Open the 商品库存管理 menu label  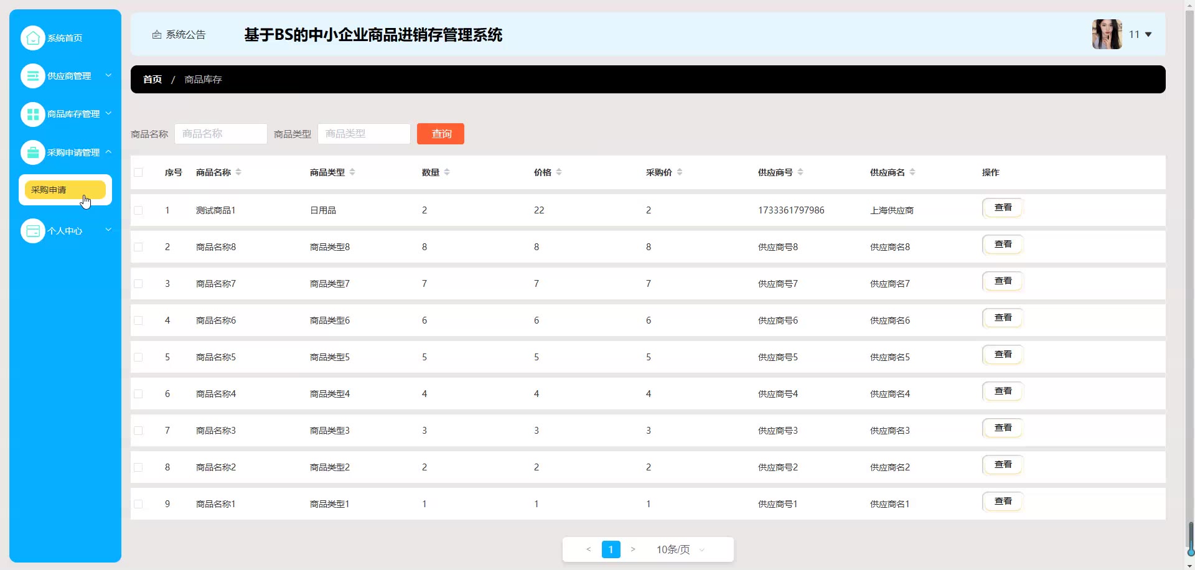[x=73, y=114]
